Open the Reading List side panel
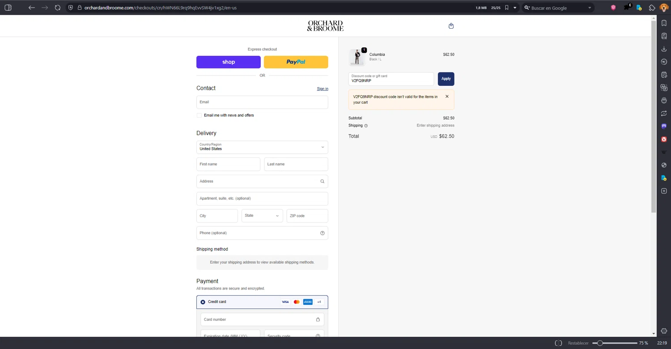This screenshot has height=349, width=671. click(x=664, y=36)
